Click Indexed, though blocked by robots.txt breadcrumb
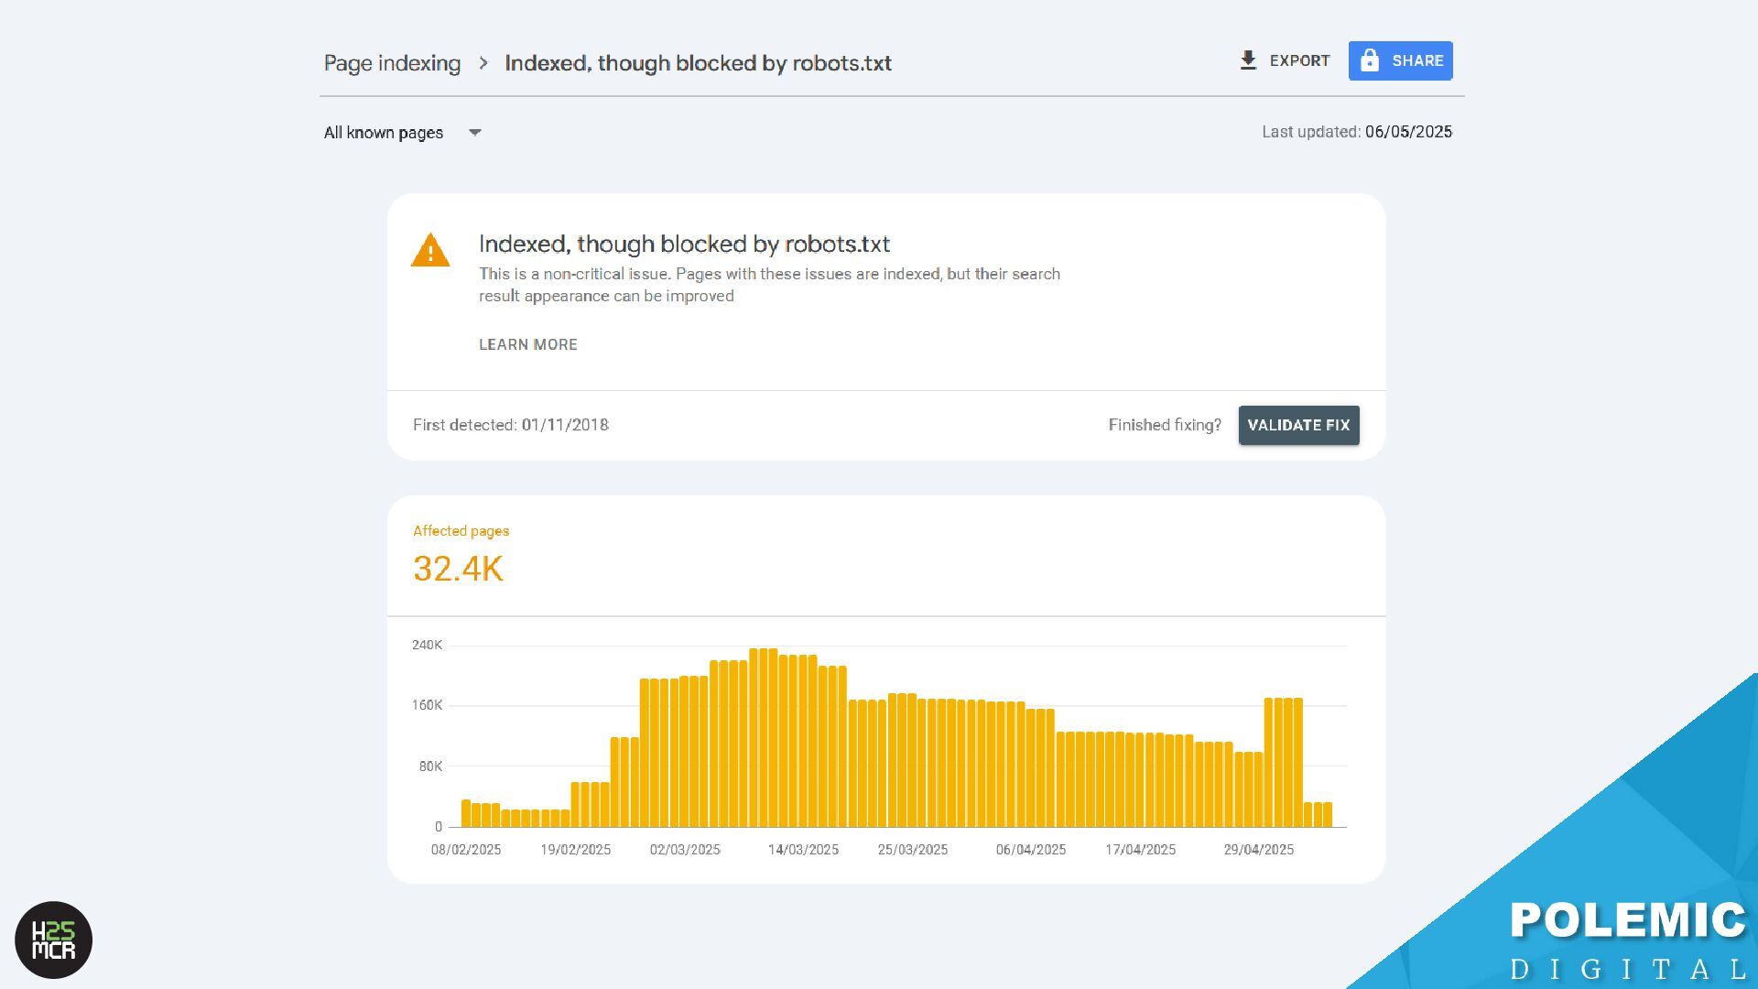The height and width of the screenshot is (989, 1758). pos(698,63)
